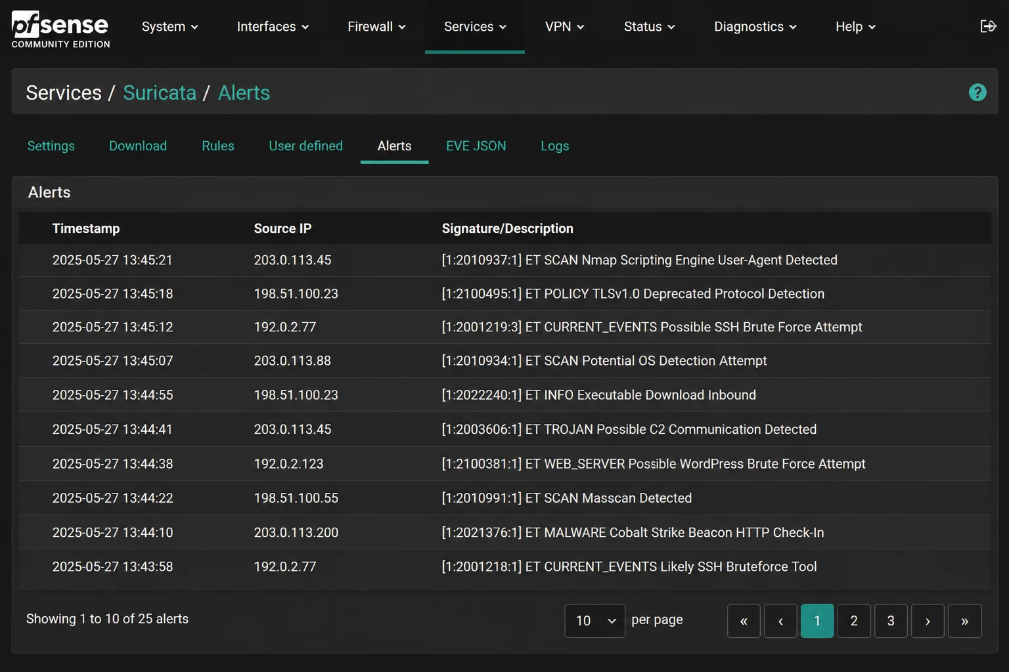Open the Firewall dropdown menu
The height and width of the screenshot is (672, 1009).
coord(376,27)
